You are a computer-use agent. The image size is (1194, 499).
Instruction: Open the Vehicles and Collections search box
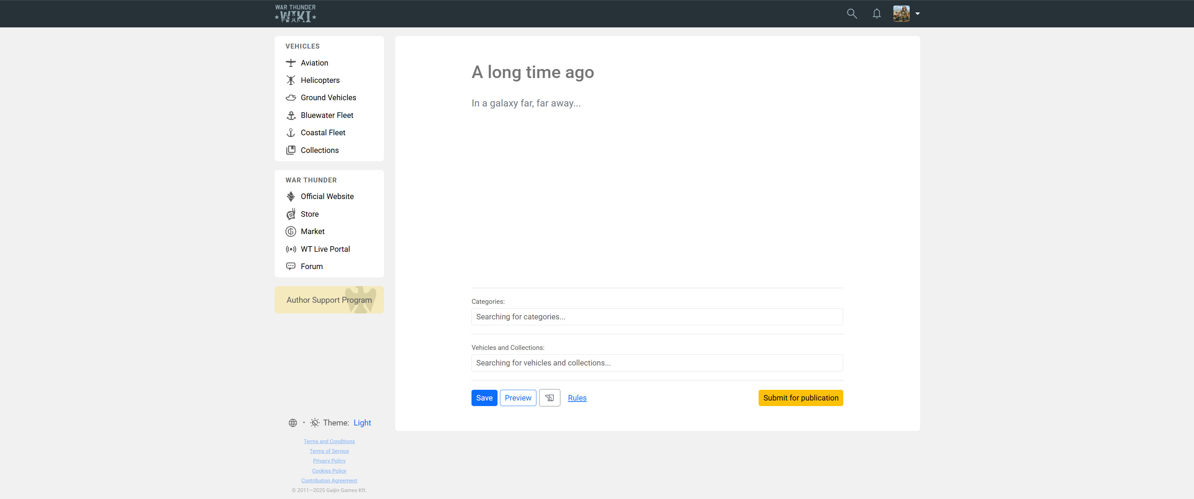pos(657,363)
